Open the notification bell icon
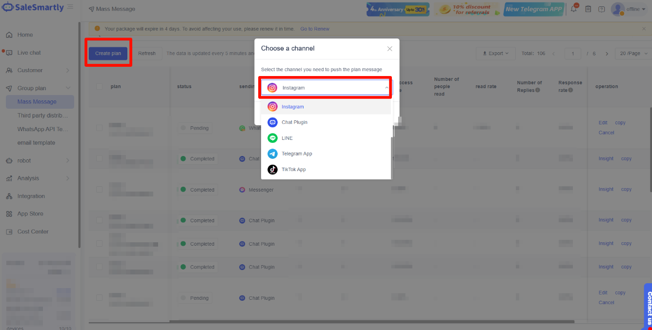652x330 pixels. pyautogui.click(x=574, y=9)
